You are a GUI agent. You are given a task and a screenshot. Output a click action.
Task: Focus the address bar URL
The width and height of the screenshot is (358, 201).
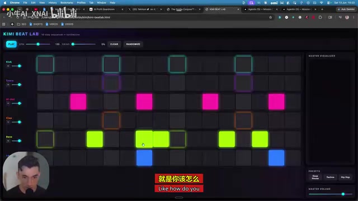(x=76, y=17)
